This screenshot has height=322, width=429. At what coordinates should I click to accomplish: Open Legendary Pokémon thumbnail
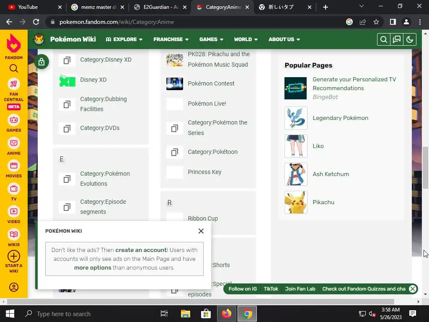tap(296, 118)
